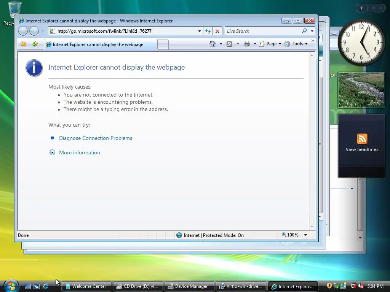Screen dimensions: 390x292
Task: Add gadgets with the sidebar plus button
Action: click(361, 8)
